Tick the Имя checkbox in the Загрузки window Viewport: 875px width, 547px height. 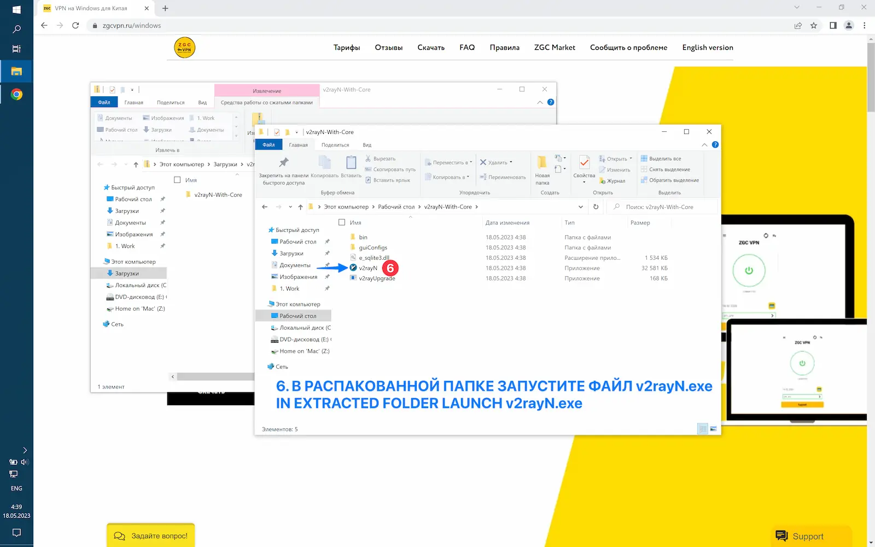177,180
